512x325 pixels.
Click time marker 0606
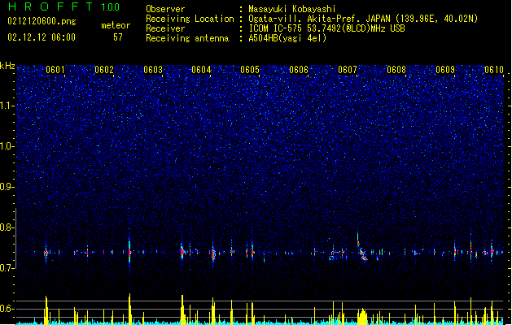[x=299, y=70]
